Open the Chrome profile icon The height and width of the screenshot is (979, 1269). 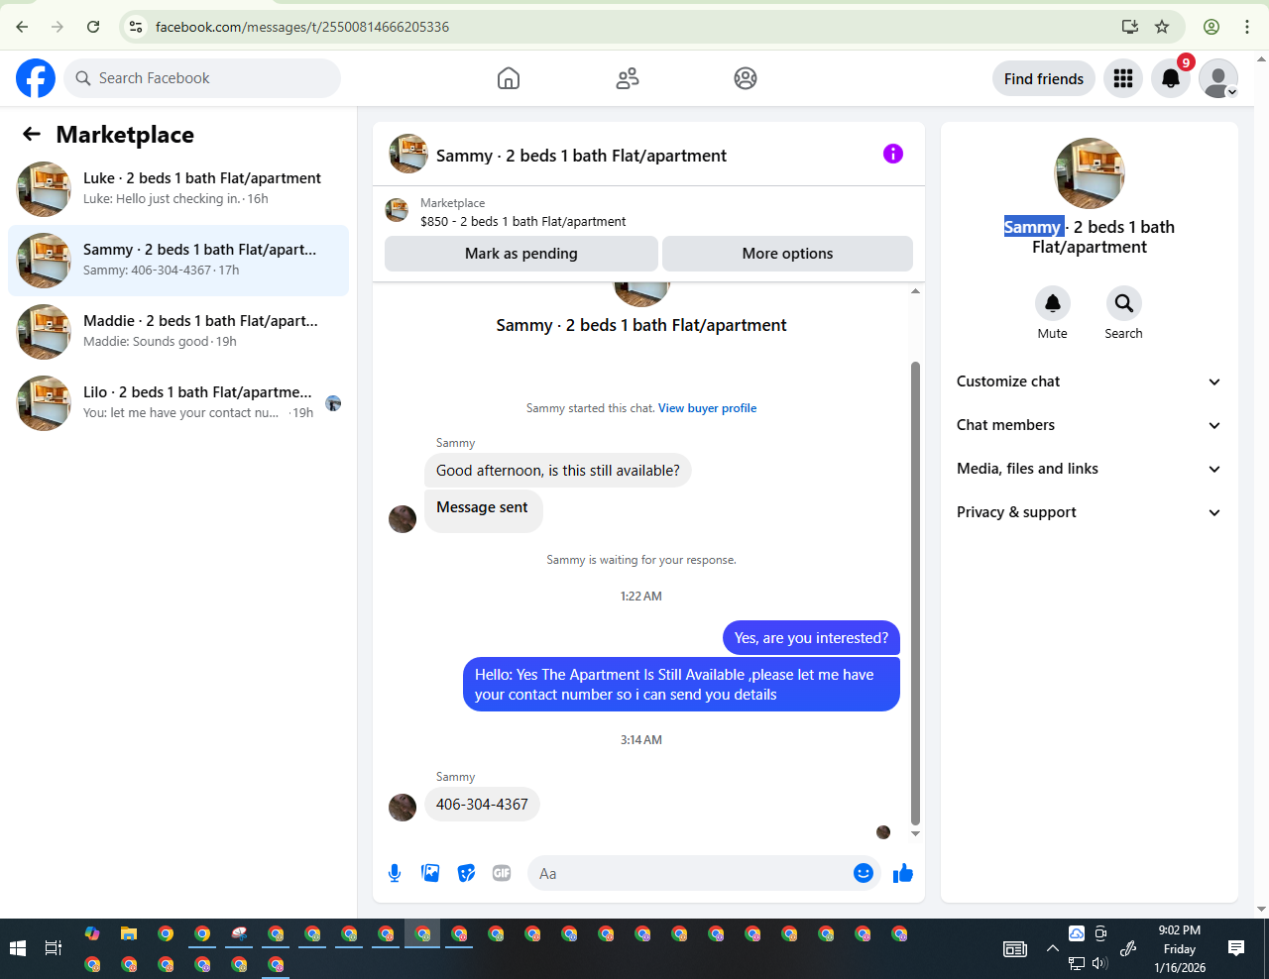1211,27
